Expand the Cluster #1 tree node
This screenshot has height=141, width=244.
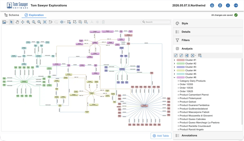174,60
